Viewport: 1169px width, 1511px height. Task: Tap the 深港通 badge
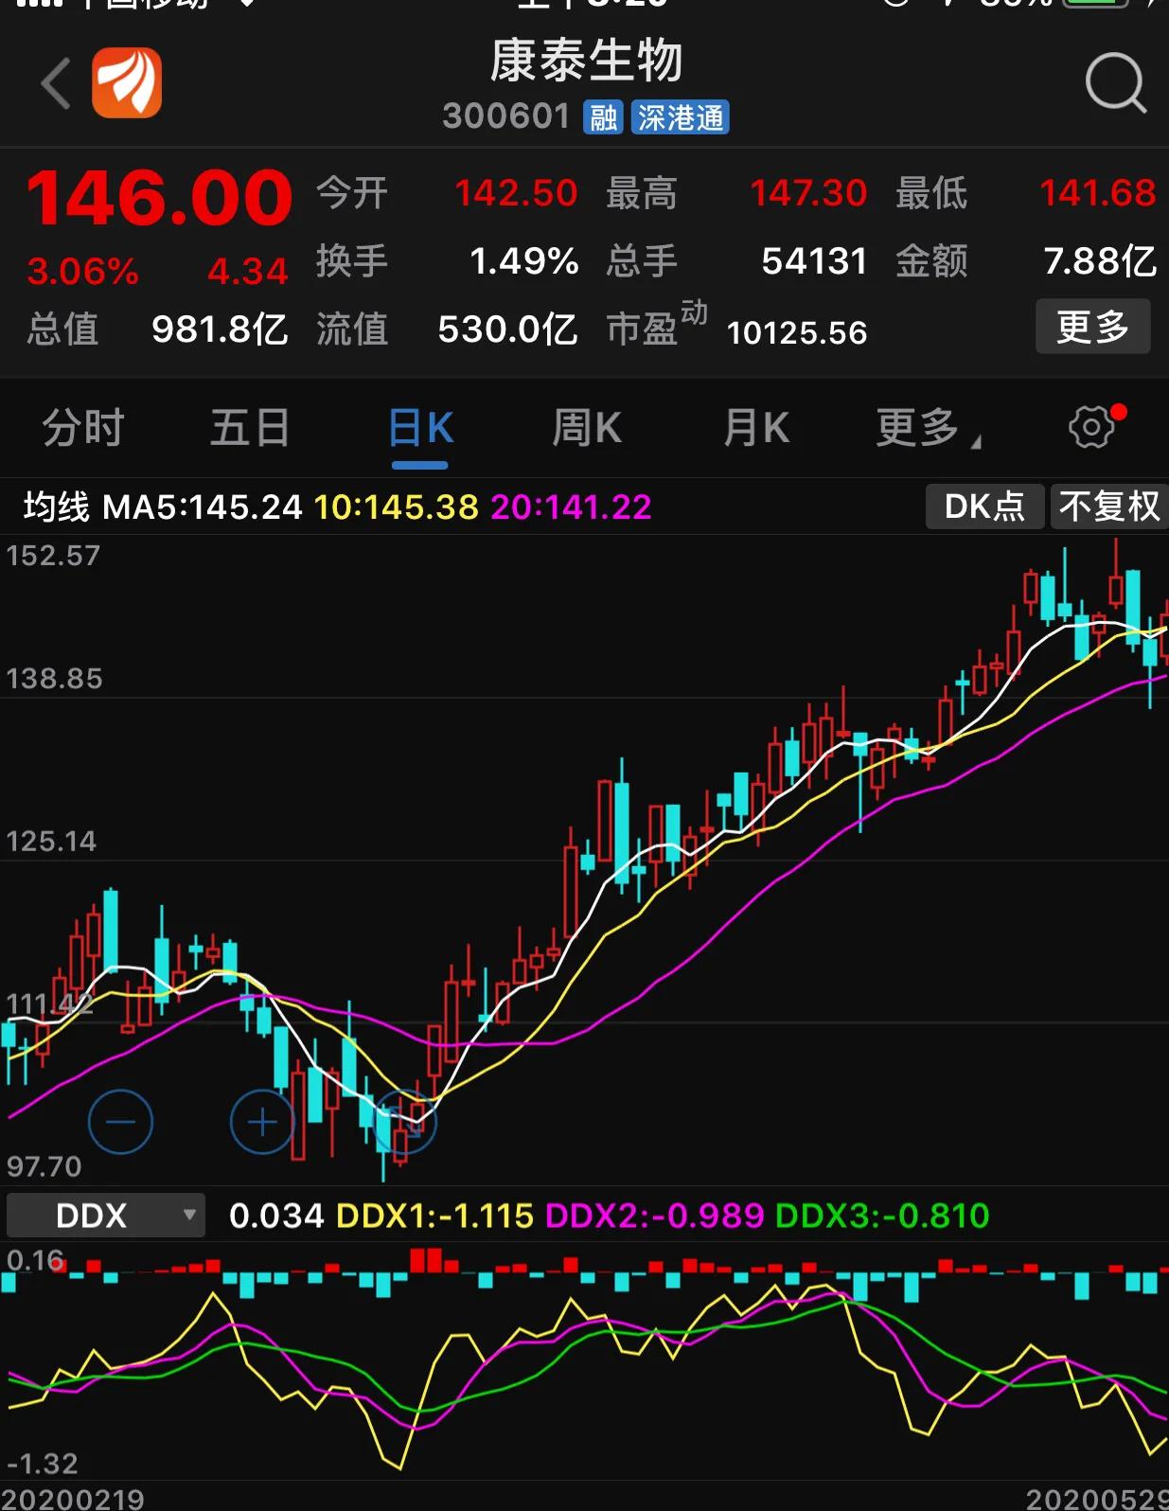[680, 117]
